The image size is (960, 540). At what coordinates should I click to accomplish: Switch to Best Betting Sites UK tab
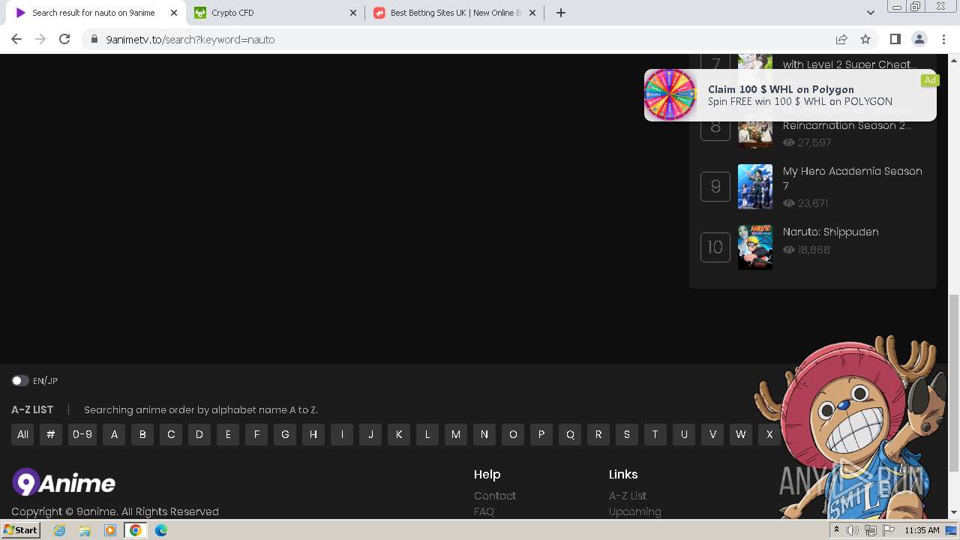pos(455,13)
